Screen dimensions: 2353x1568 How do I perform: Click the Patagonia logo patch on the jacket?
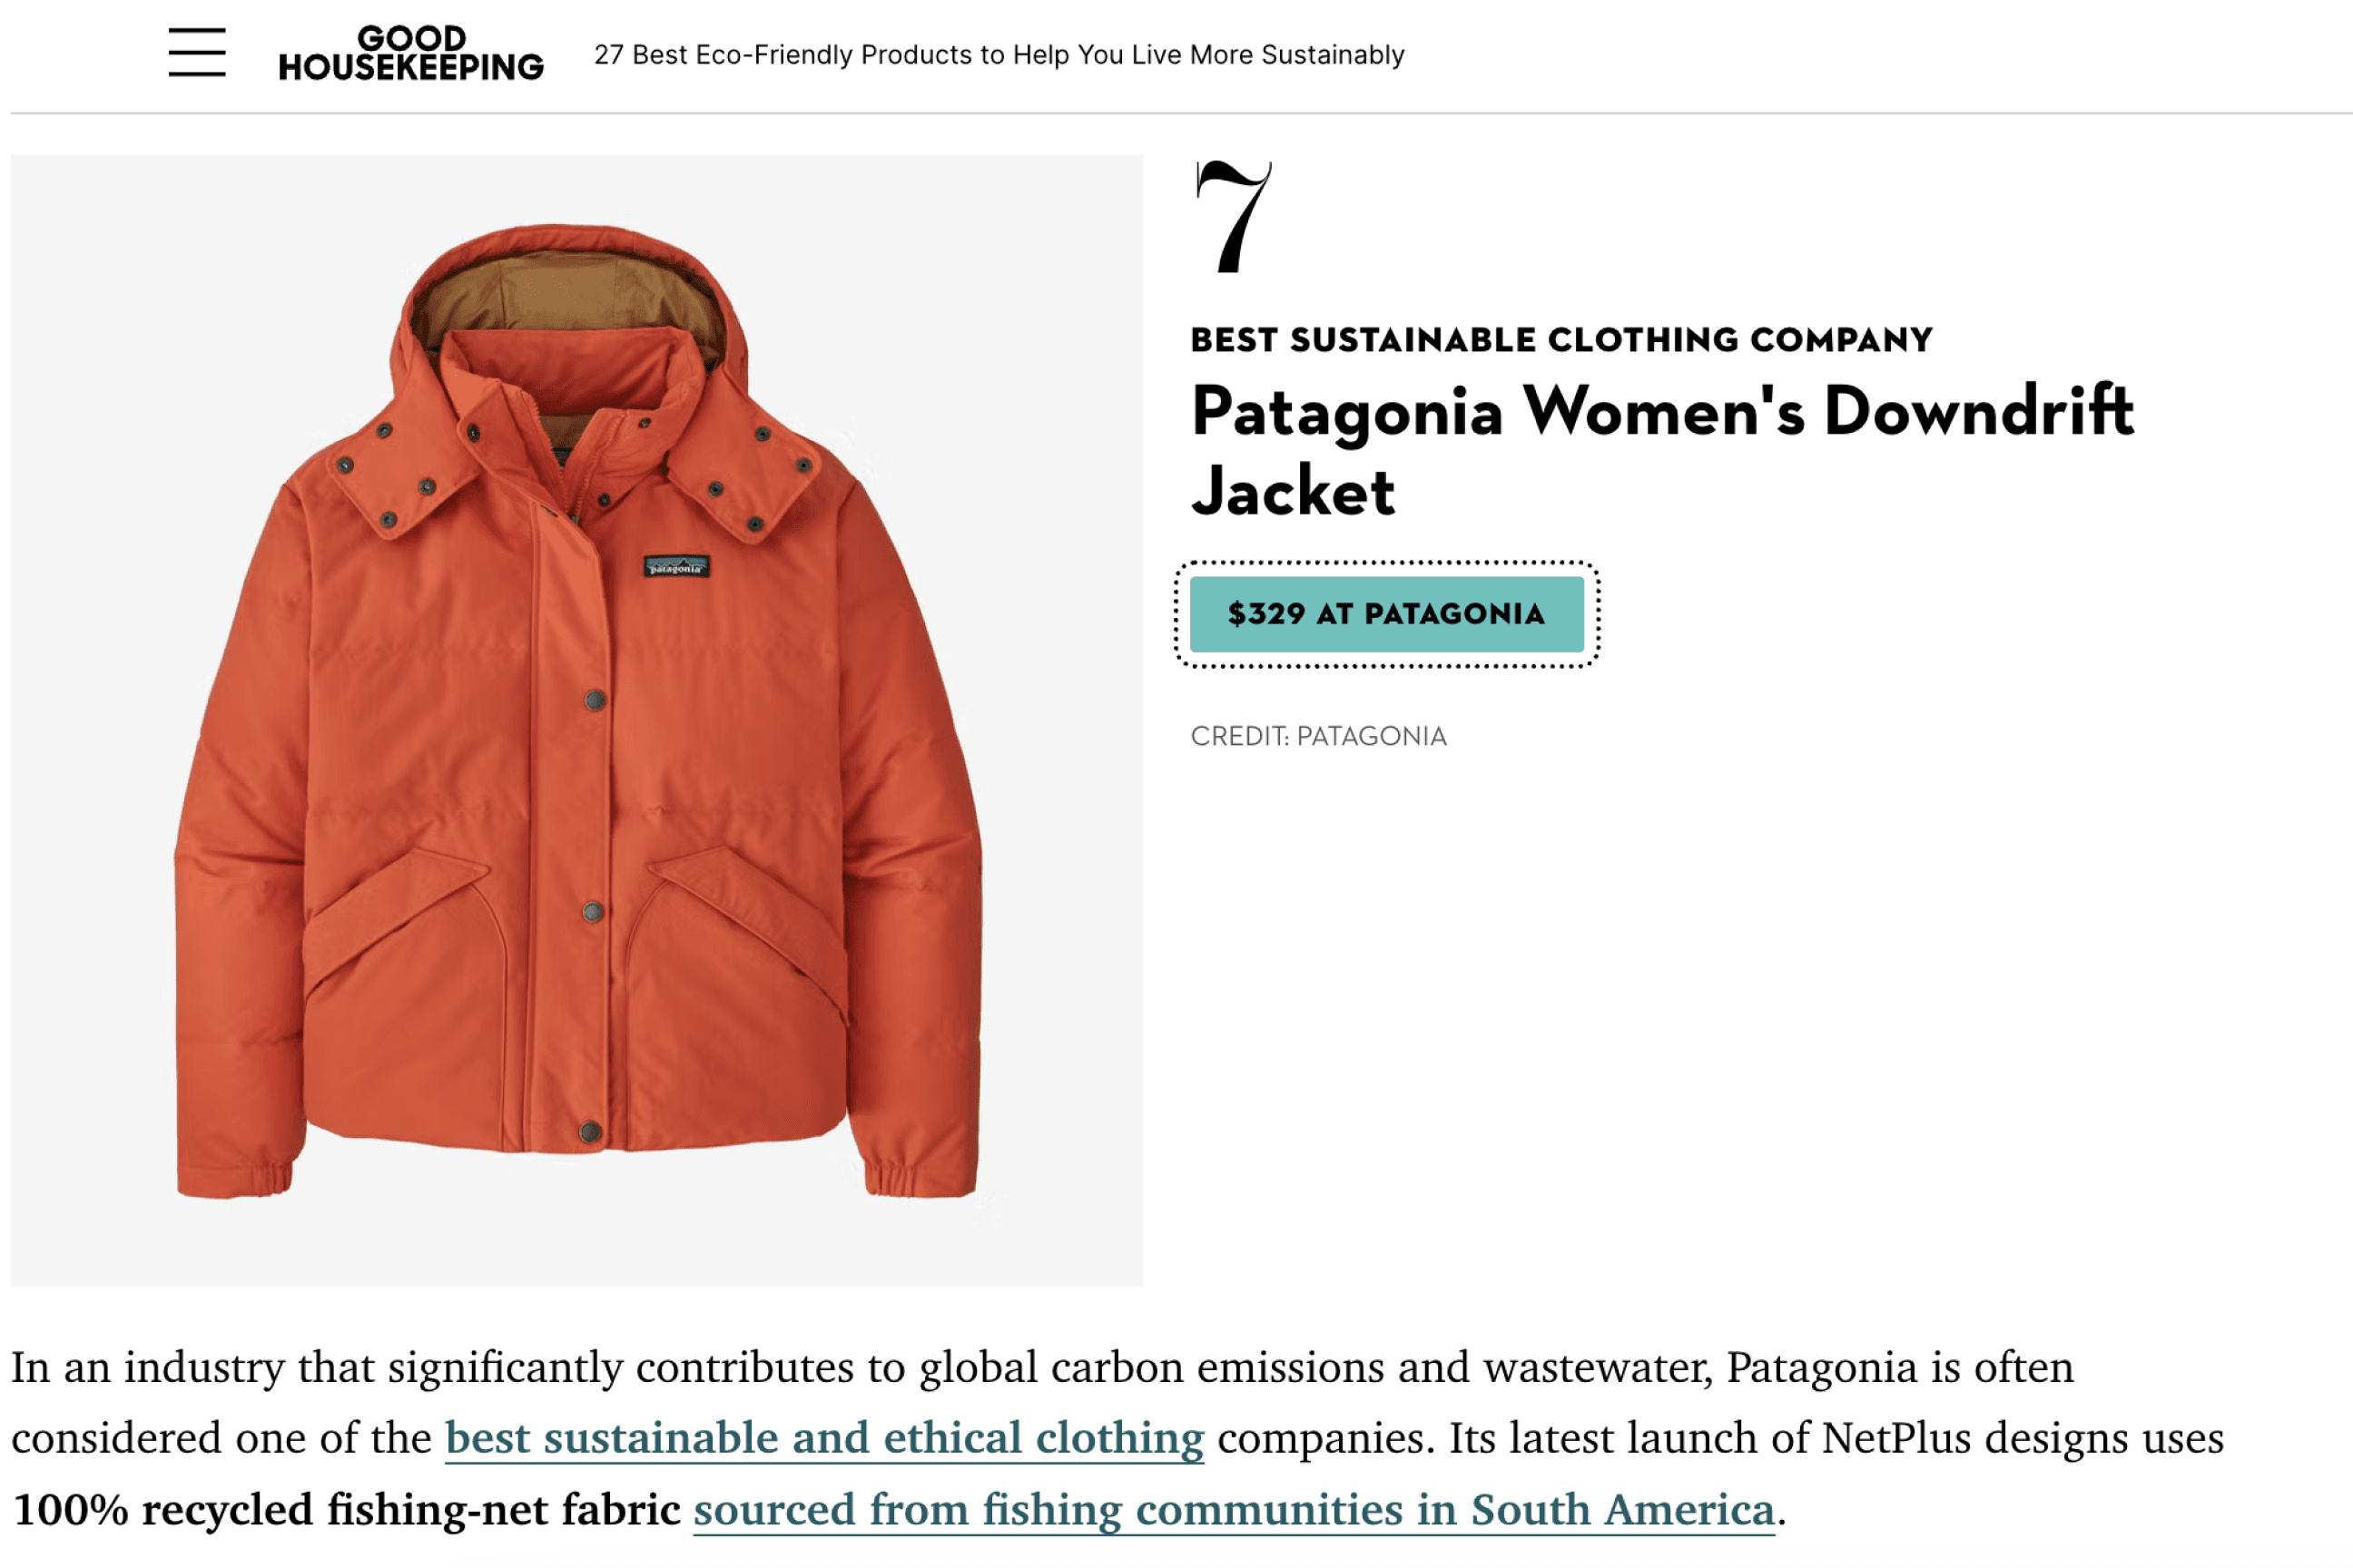(676, 566)
